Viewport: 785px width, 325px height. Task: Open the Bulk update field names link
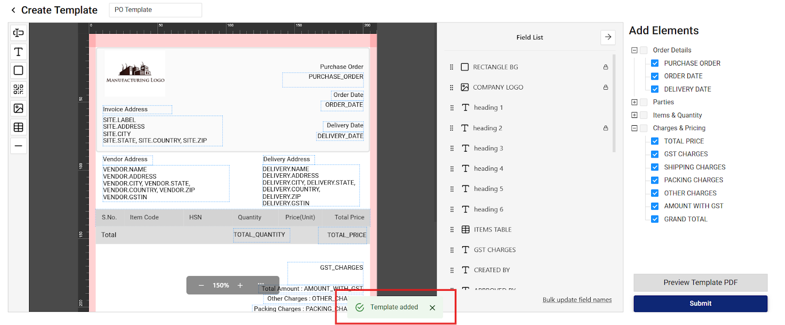point(577,300)
